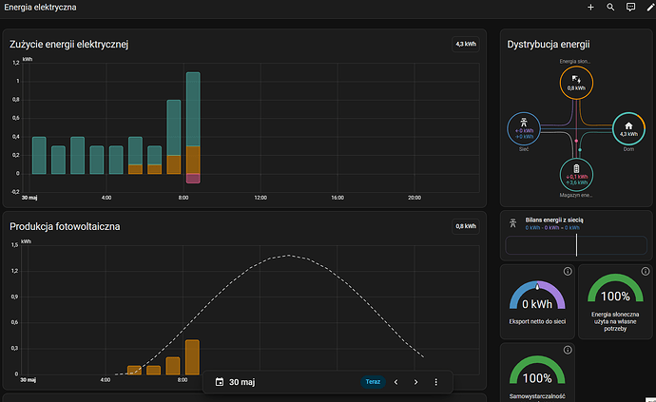Click the 100% Samowystarczalność gauge

tap(537, 371)
